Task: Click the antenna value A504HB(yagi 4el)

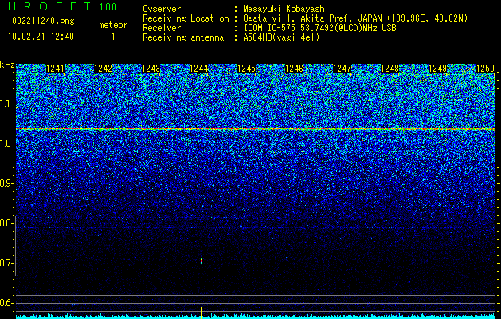Action: tap(281, 37)
